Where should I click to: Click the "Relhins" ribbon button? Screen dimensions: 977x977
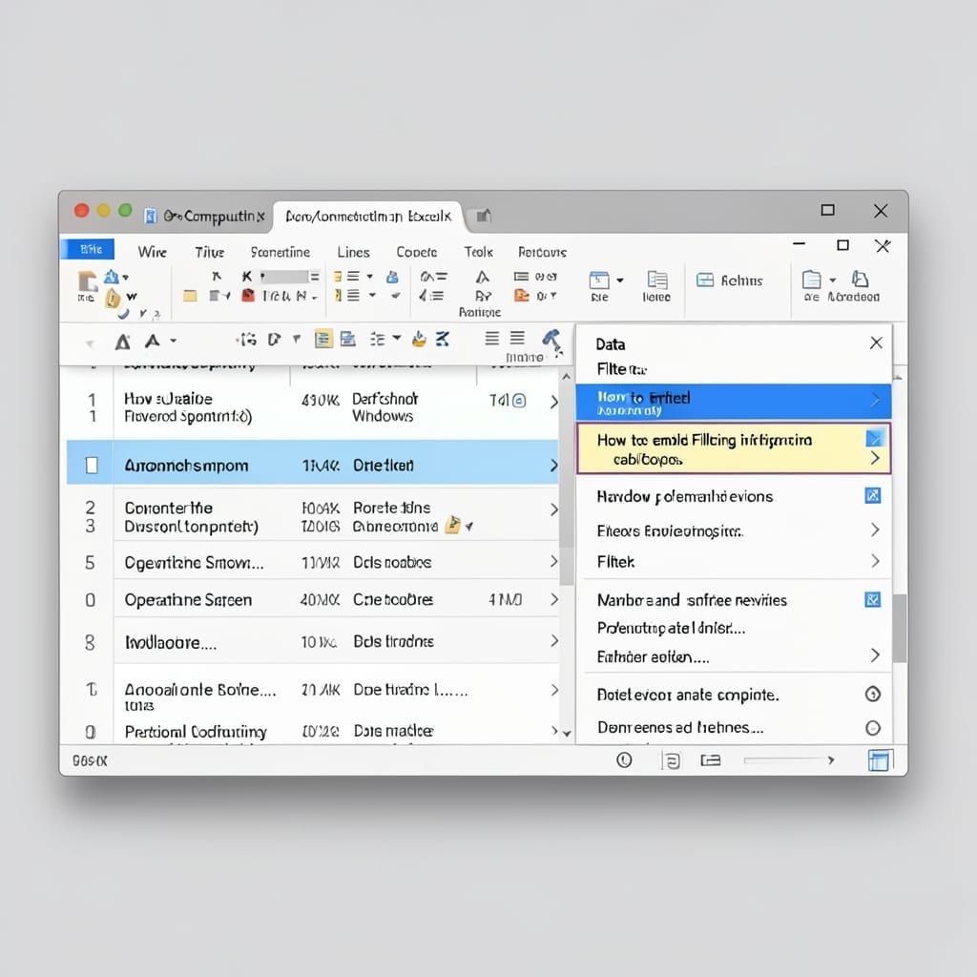coord(730,281)
